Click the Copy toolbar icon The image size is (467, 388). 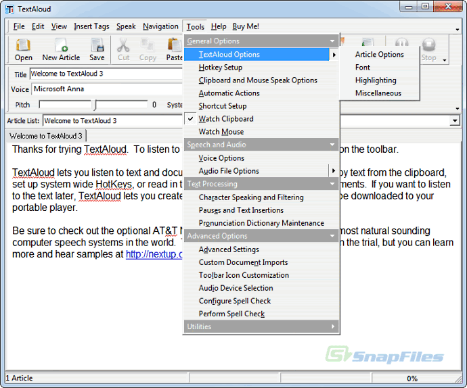(x=148, y=50)
